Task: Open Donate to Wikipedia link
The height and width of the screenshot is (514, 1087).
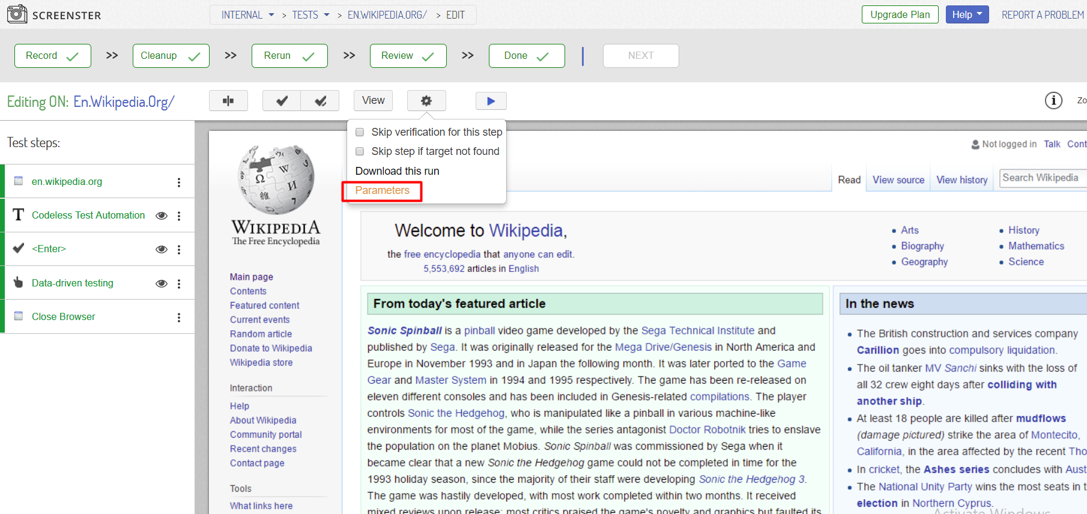Action: coord(271,348)
